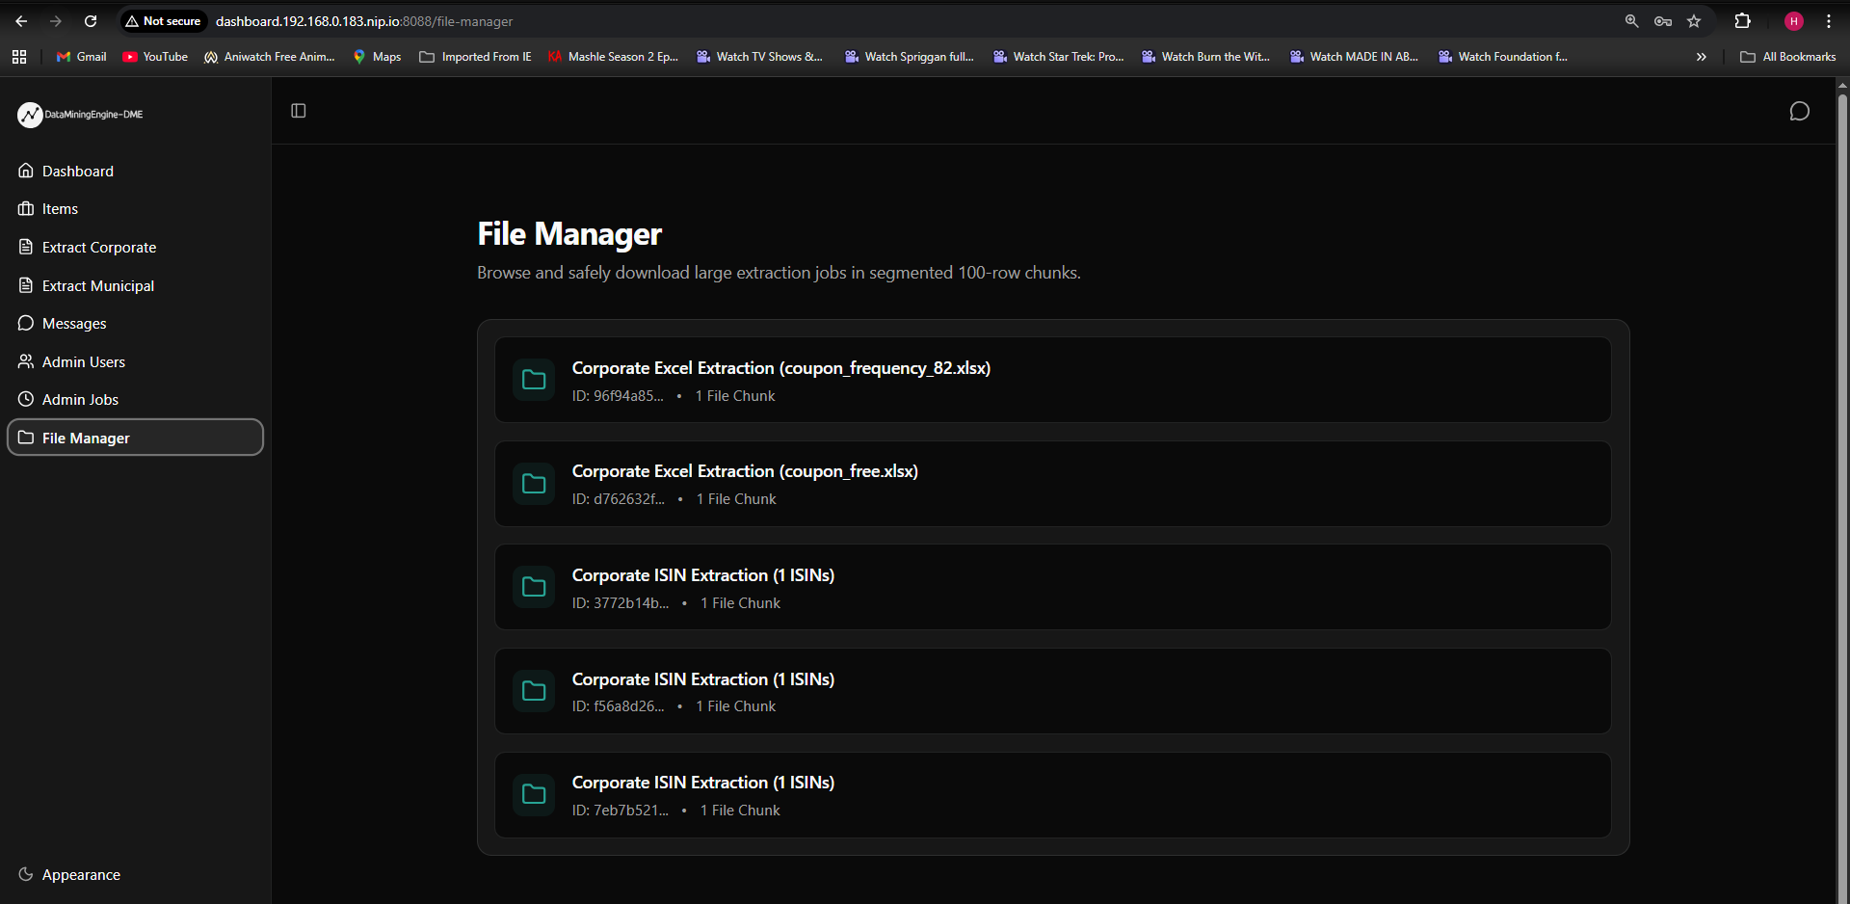The image size is (1850, 904).
Task: Click folder icon of job ID f56a8d26
Action: click(x=534, y=691)
